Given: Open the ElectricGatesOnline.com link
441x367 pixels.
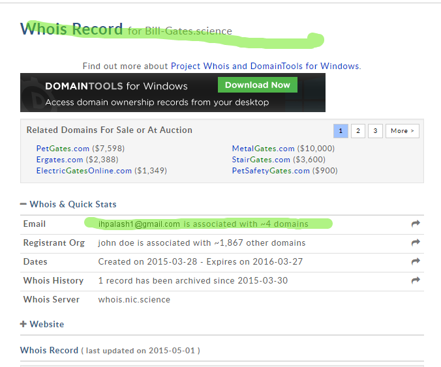Looking at the screenshot, I should coord(84,171).
